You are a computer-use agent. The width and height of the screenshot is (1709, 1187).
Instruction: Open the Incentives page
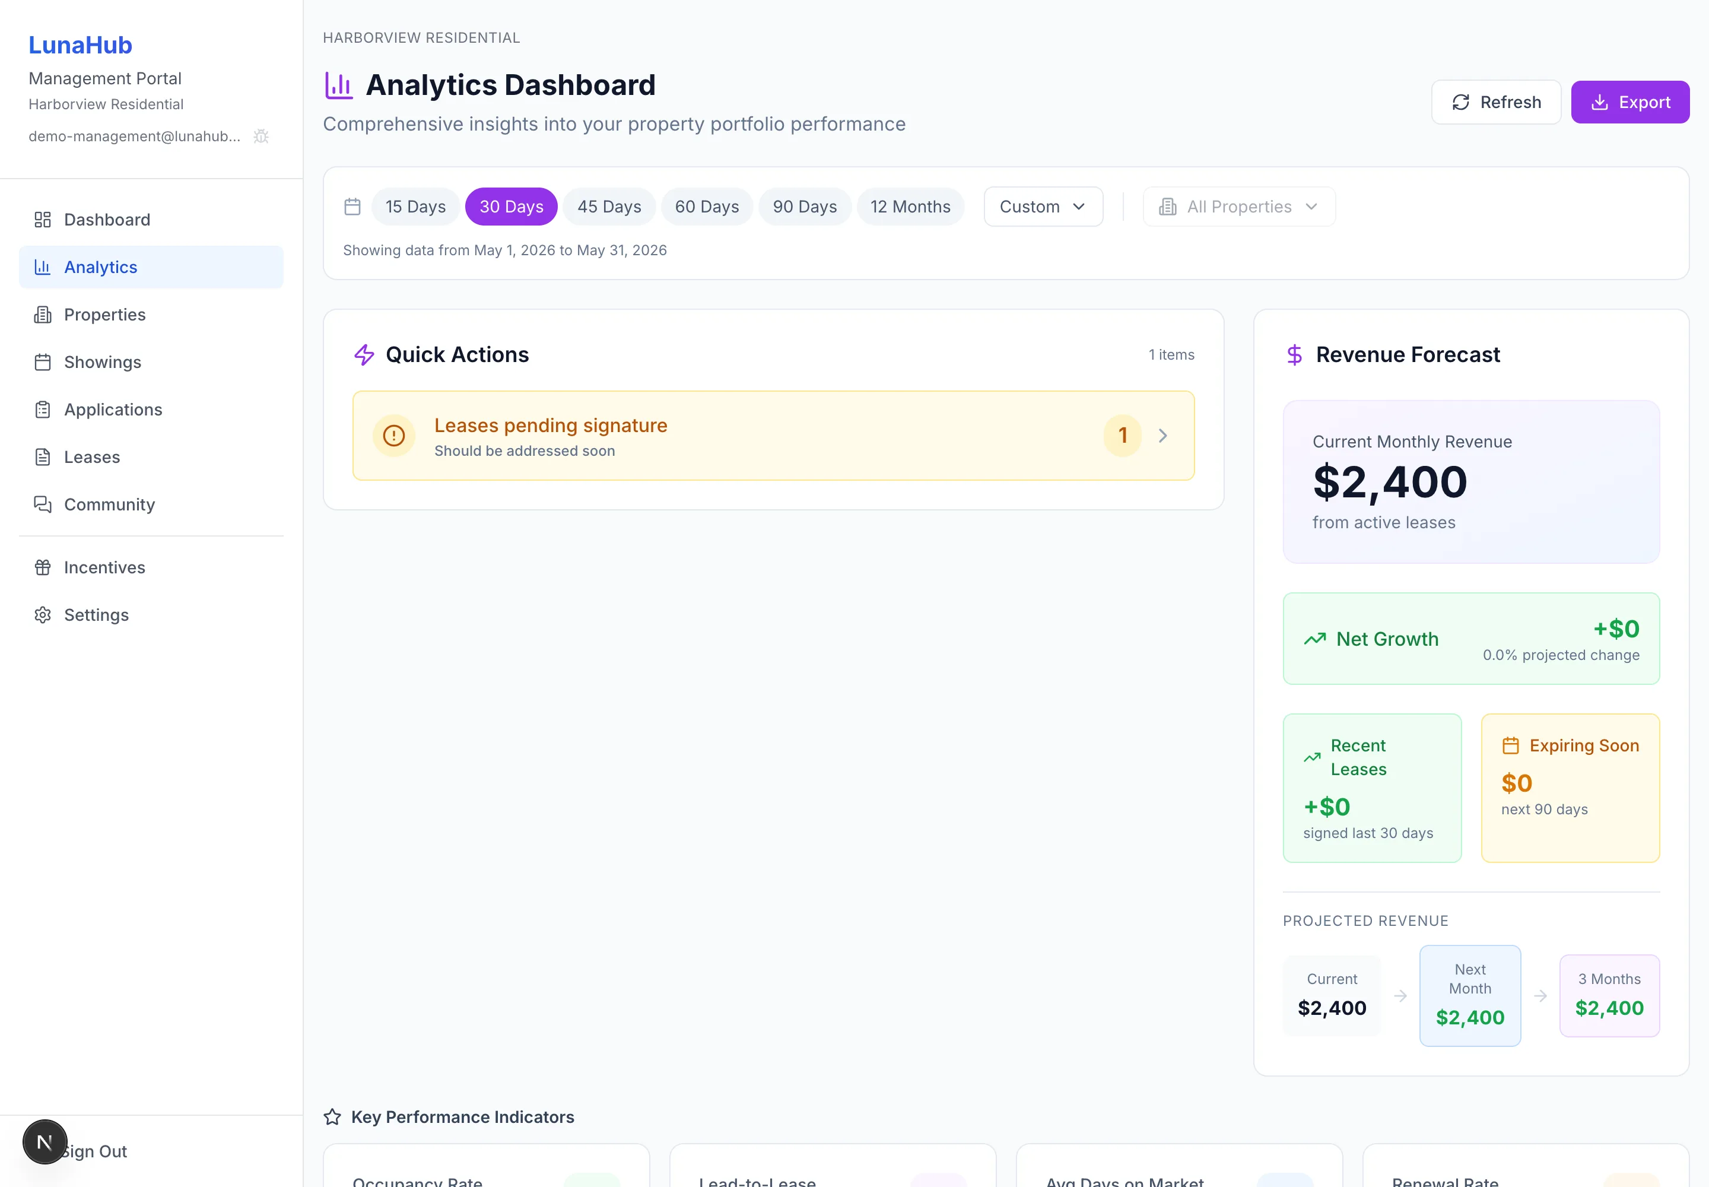coord(151,567)
